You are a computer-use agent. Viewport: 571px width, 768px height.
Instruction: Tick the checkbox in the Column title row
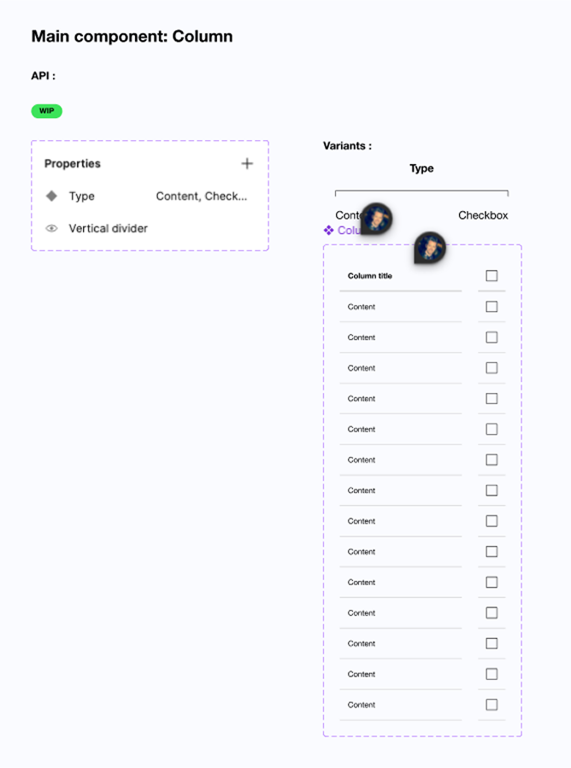pos(492,276)
